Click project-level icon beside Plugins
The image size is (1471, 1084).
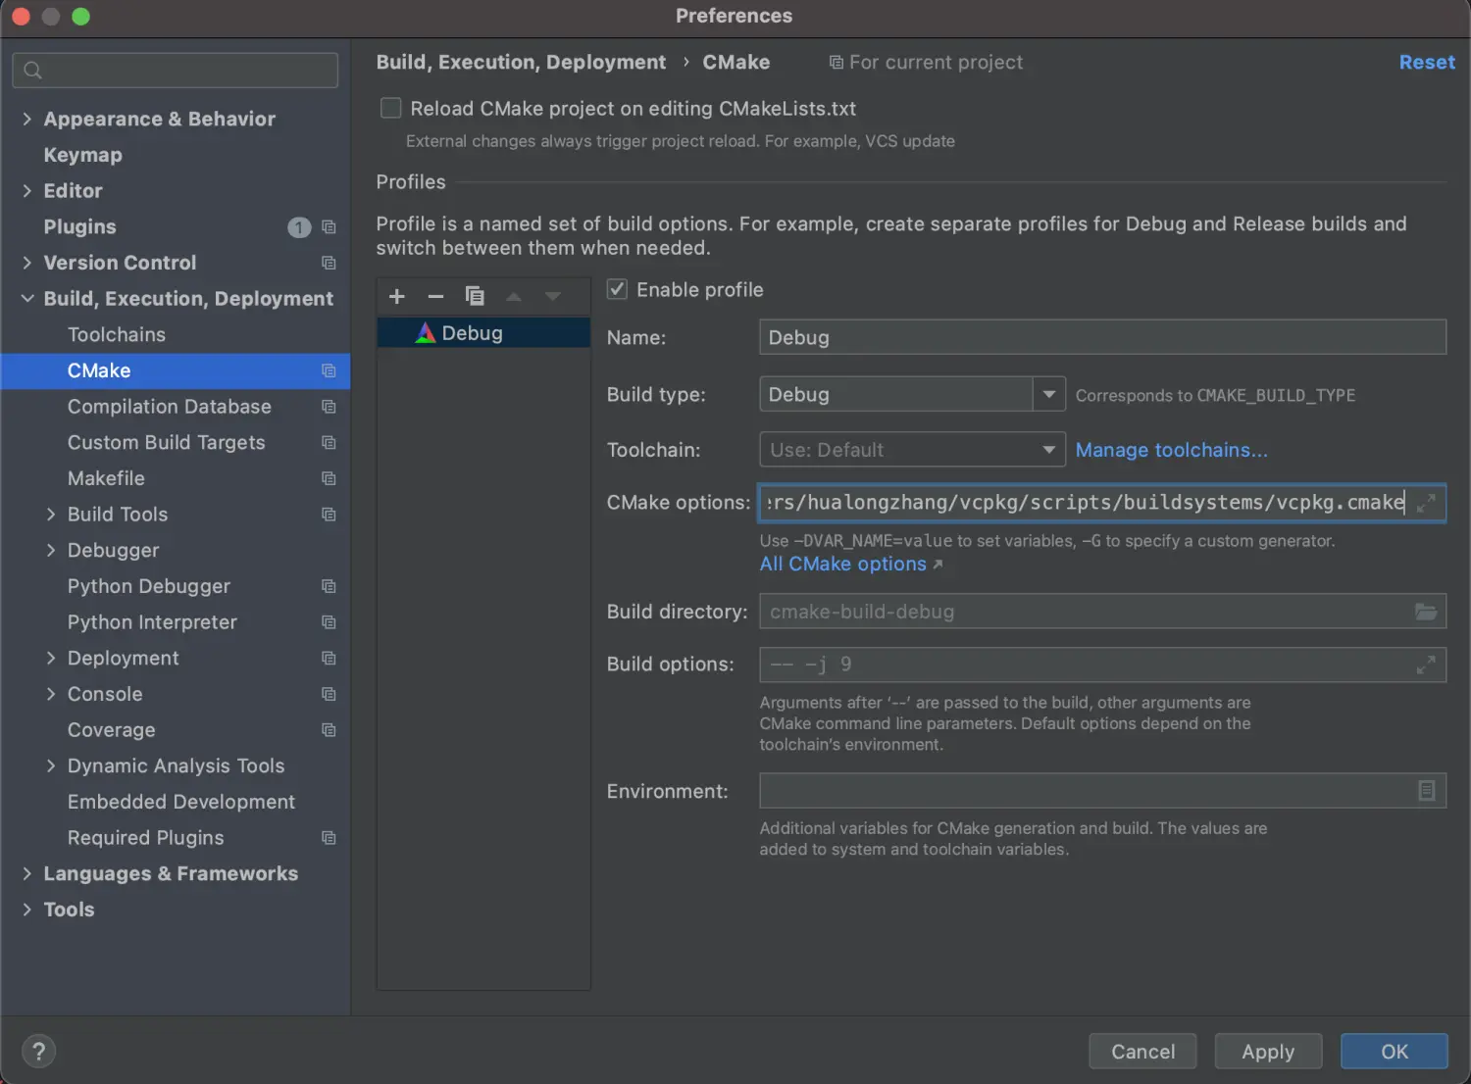[x=329, y=227]
